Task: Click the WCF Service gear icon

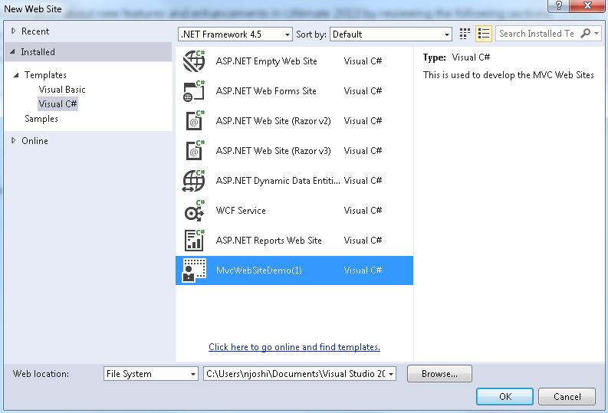Action: pos(195,211)
